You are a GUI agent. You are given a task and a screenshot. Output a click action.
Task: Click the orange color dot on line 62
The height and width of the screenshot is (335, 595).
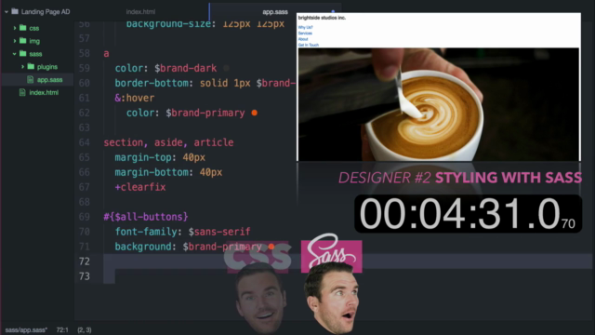point(254,113)
